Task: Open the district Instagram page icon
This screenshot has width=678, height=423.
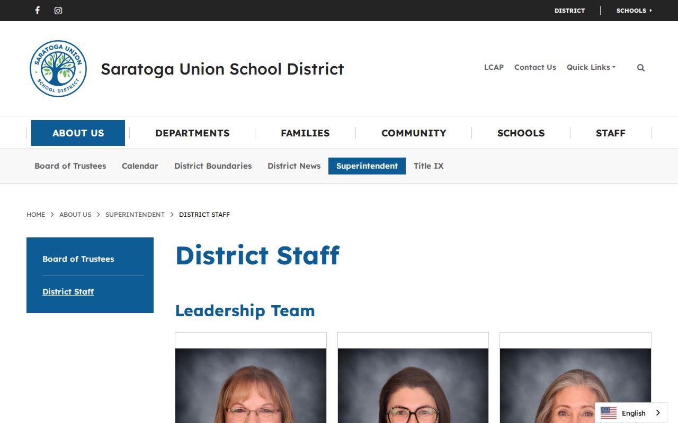Action: [58, 11]
